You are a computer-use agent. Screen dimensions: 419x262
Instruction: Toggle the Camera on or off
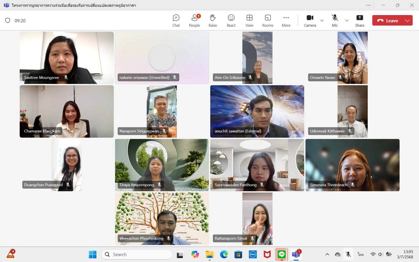pyautogui.click(x=310, y=20)
